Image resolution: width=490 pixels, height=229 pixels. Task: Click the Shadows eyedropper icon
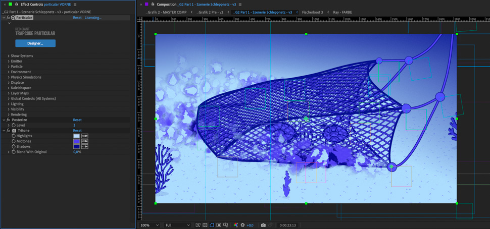(x=85, y=147)
